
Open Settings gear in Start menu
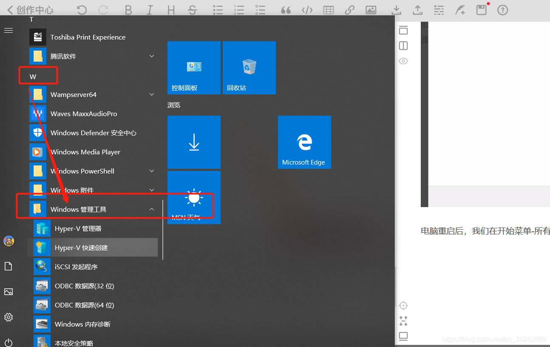9,317
